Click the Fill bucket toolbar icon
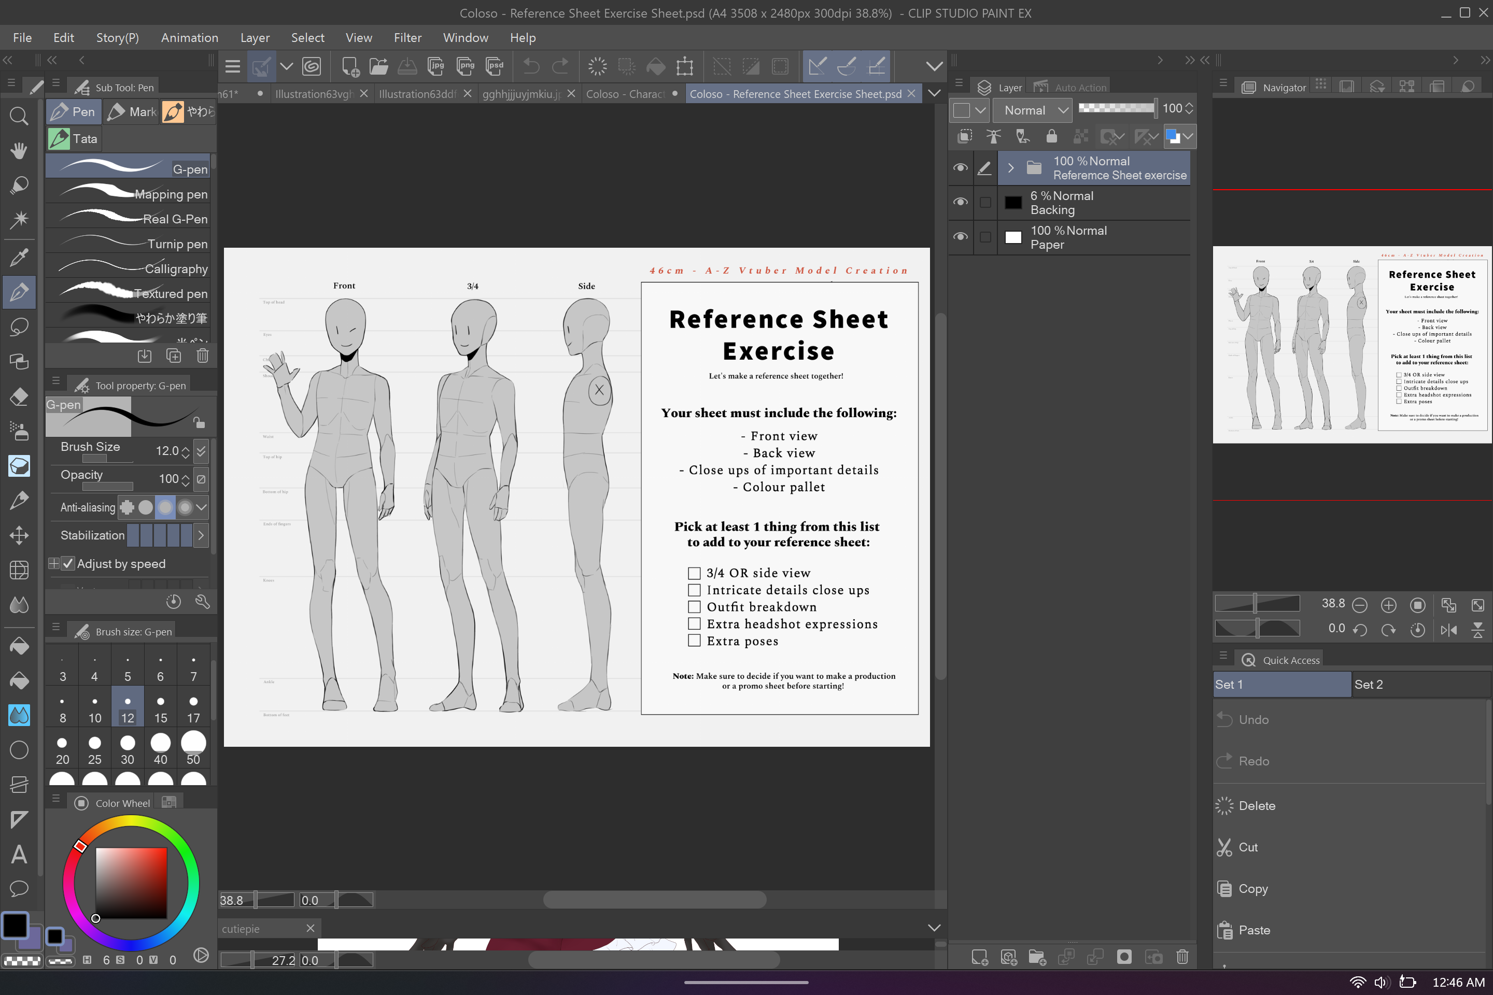Screen dimensions: 1493x995 pyautogui.click(x=656, y=66)
